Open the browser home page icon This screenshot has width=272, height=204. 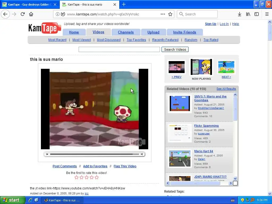coord(31,14)
